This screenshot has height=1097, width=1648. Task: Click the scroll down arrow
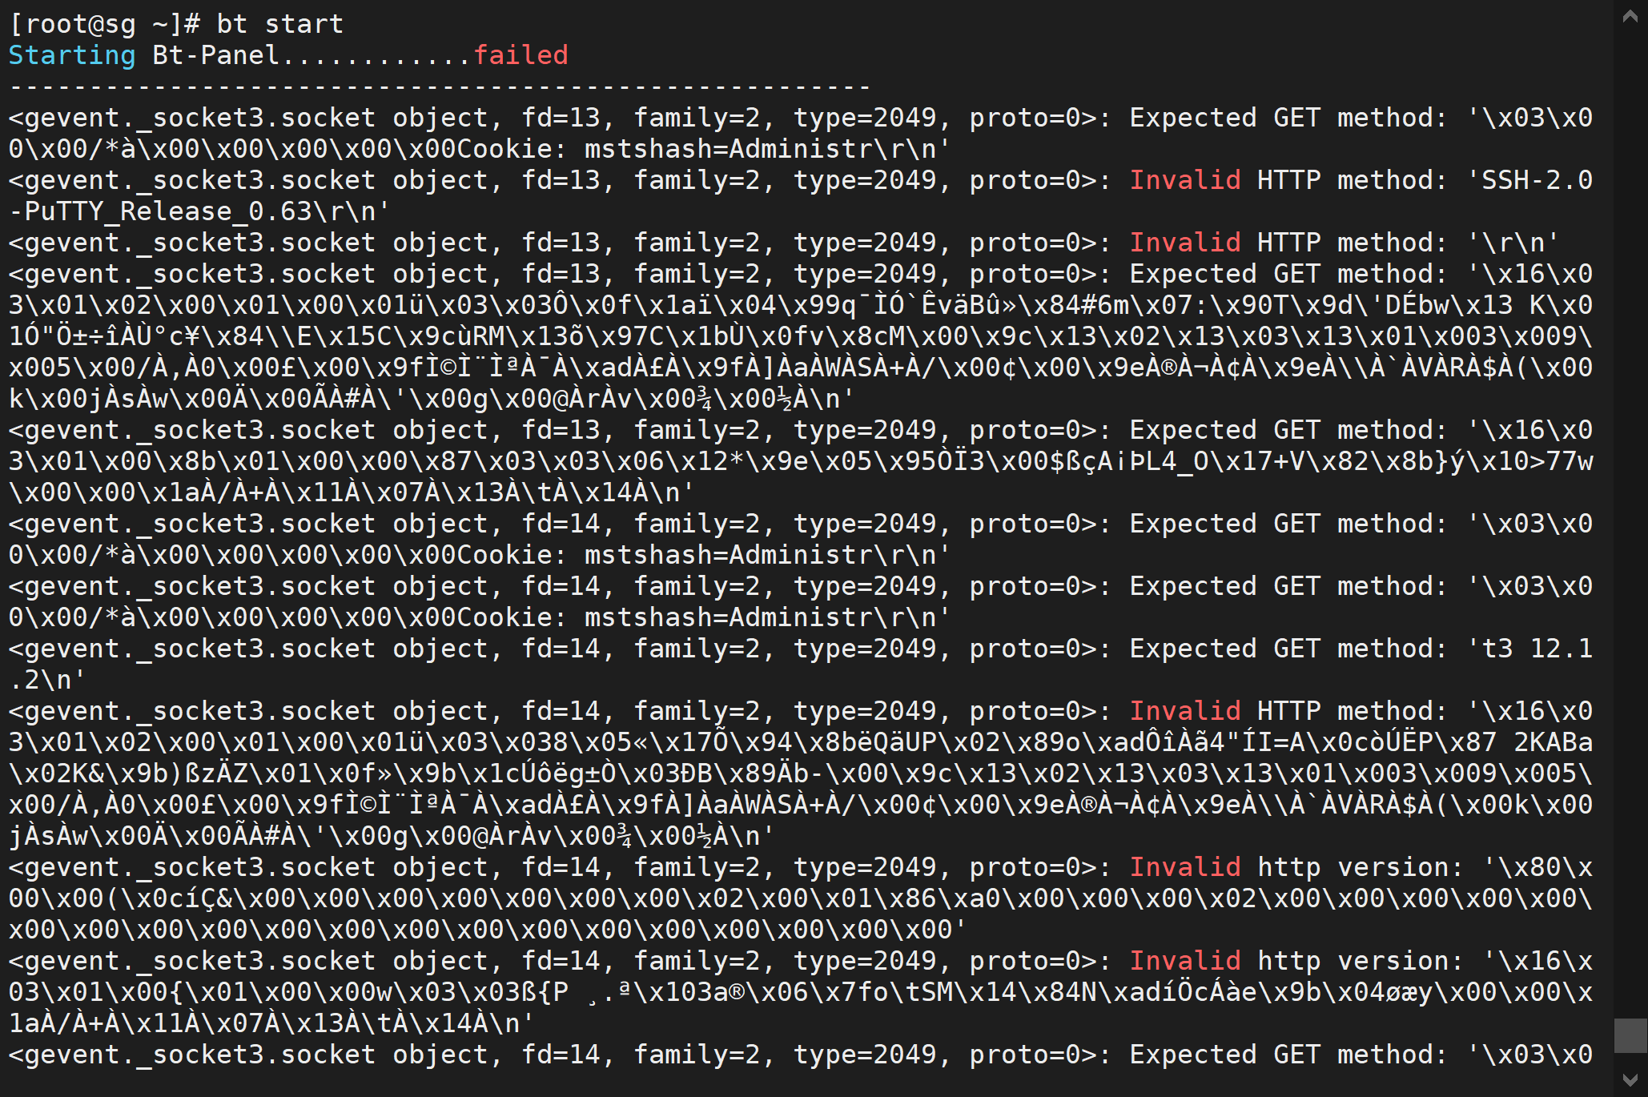[1630, 1079]
